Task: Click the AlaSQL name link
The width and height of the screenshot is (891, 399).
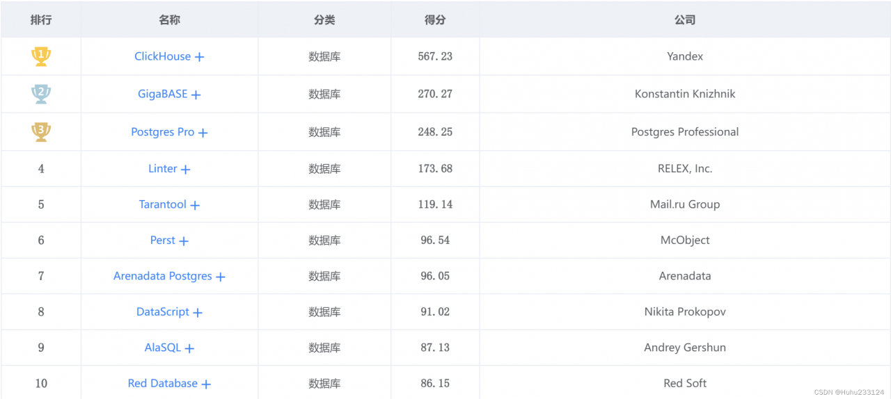Action: click(x=162, y=348)
